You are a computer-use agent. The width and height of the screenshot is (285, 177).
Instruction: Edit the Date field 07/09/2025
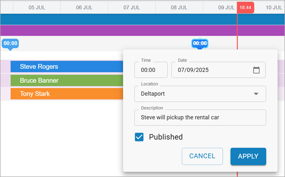coord(218,70)
